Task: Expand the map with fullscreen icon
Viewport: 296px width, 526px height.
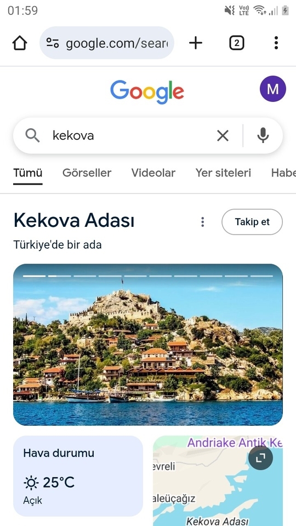Action: coord(260,458)
